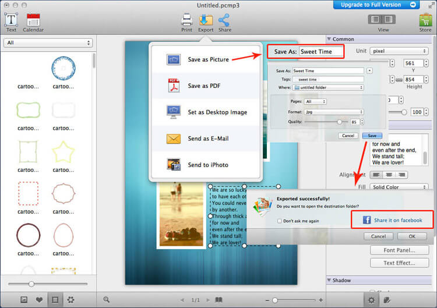Click the 561 value stepper
Screen dimensions: 437x308
click(x=426, y=63)
